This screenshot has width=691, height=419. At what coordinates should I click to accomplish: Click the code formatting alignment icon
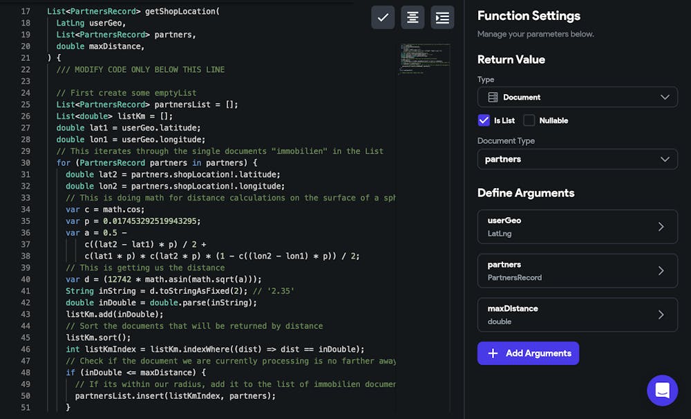413,17
